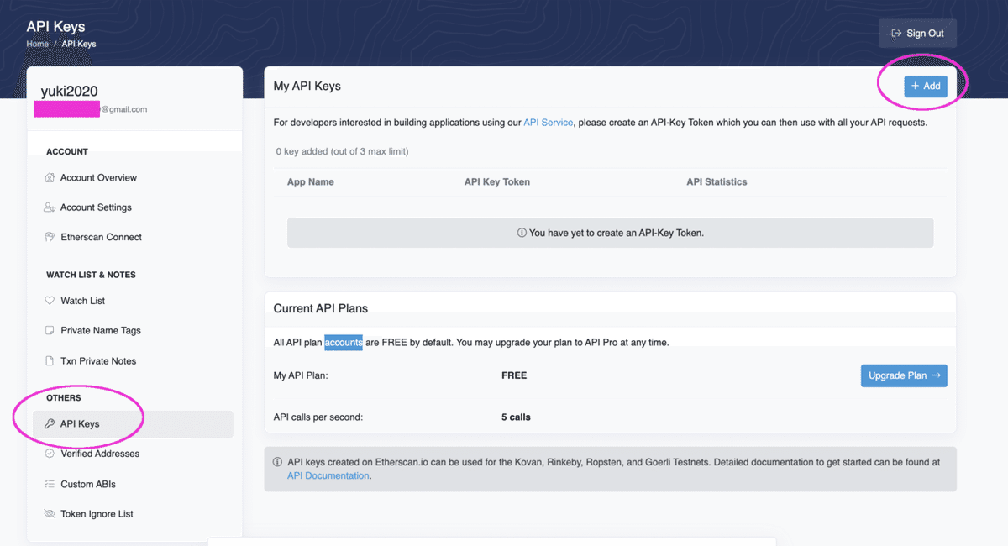Select Watch List in the sidebar menu
This screenshot has width=1008, height=546.
point(82,301)
